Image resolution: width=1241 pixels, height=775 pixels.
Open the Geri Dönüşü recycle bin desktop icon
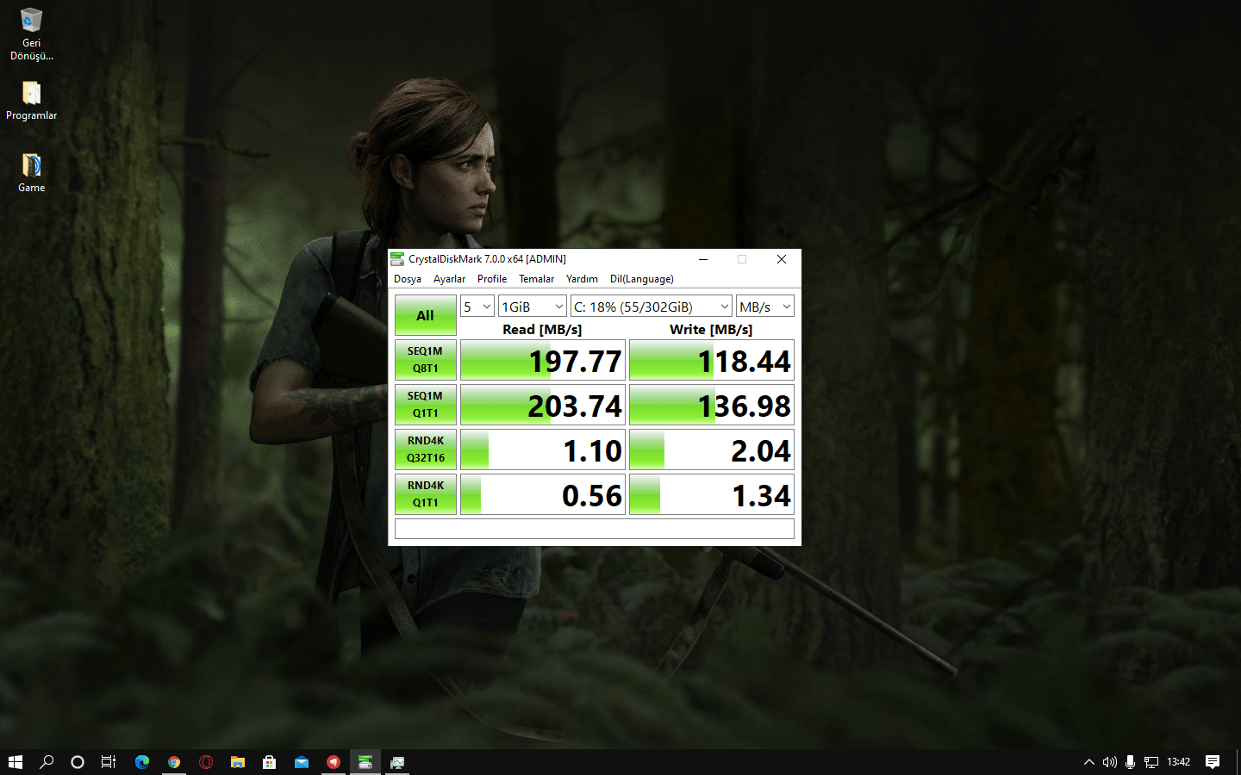pos(31,34)
